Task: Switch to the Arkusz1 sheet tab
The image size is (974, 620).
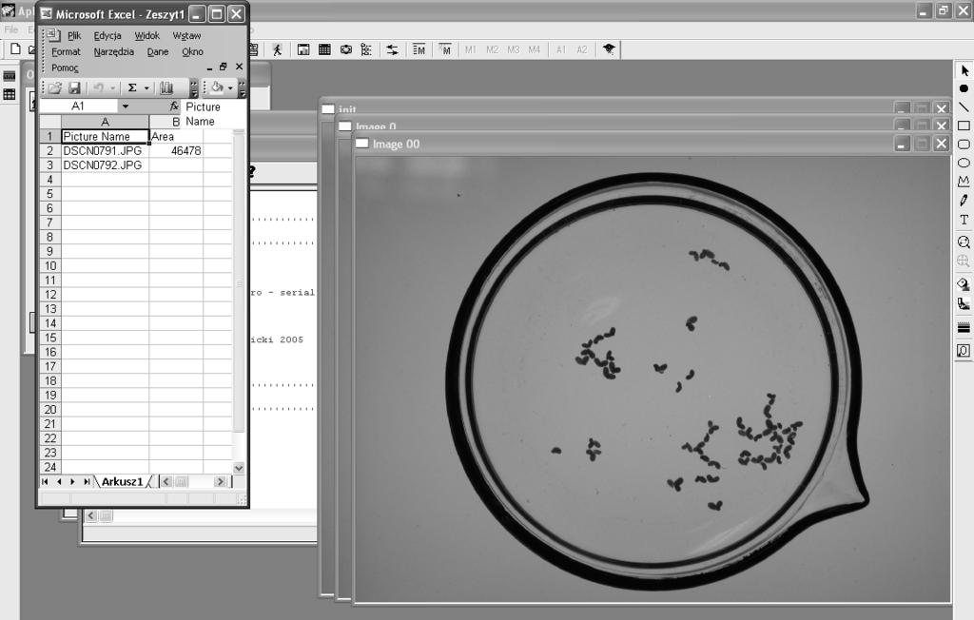Action: [x=123, y=481]
